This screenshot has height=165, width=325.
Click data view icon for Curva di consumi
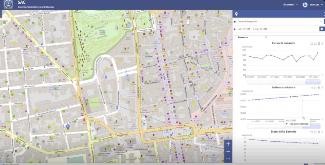(x=319, y=43)
